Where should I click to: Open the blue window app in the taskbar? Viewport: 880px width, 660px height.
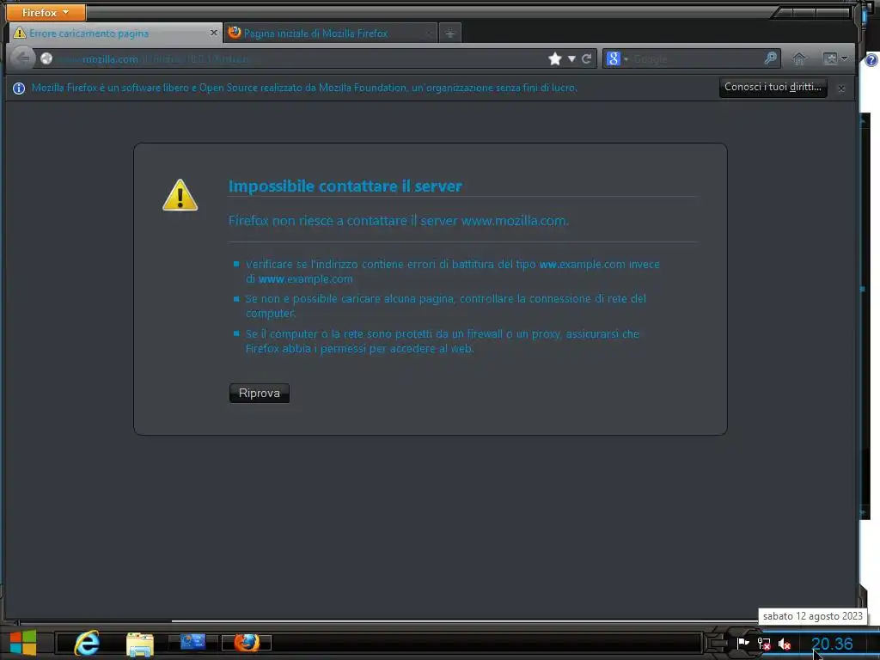click(x=192, y=641)
